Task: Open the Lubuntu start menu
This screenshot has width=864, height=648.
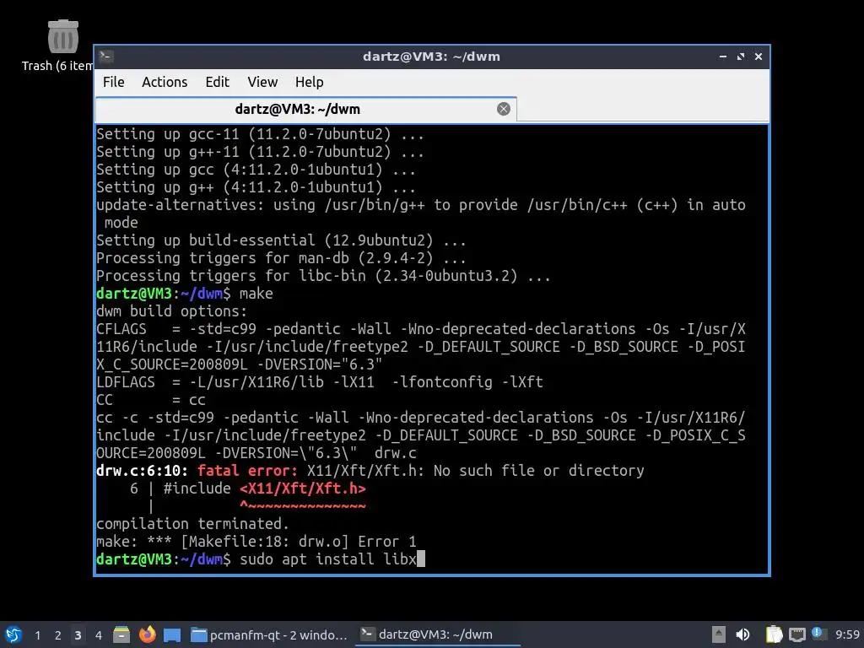Action: (13, 634)
